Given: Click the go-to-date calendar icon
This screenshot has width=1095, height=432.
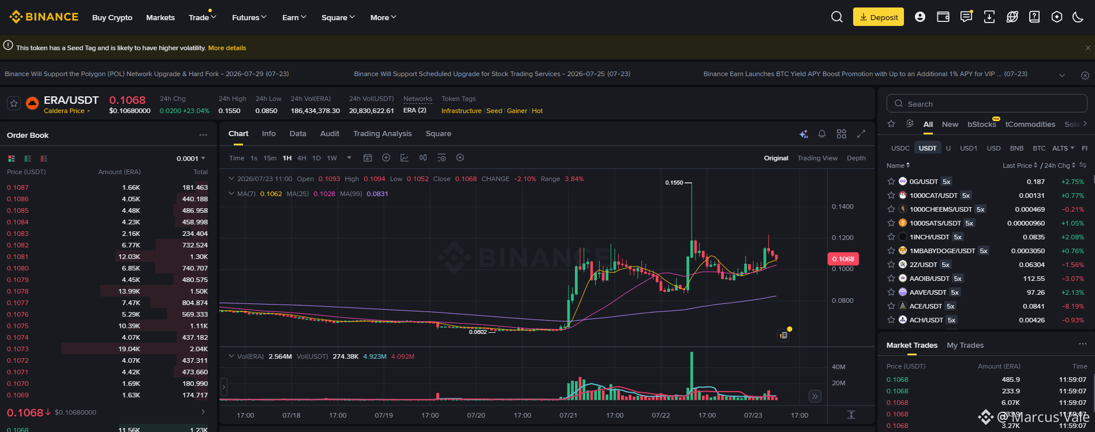Looking at the screenshot, I should (x=368, y=157).
